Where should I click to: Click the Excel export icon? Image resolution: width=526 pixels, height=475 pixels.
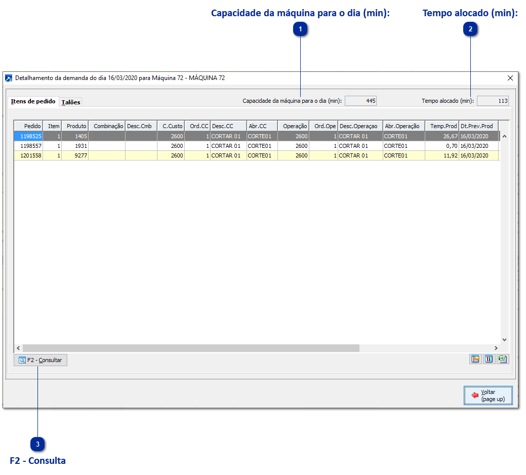click(503, 359)
